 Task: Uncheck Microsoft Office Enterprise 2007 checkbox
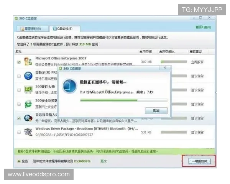tap(19, 62)
